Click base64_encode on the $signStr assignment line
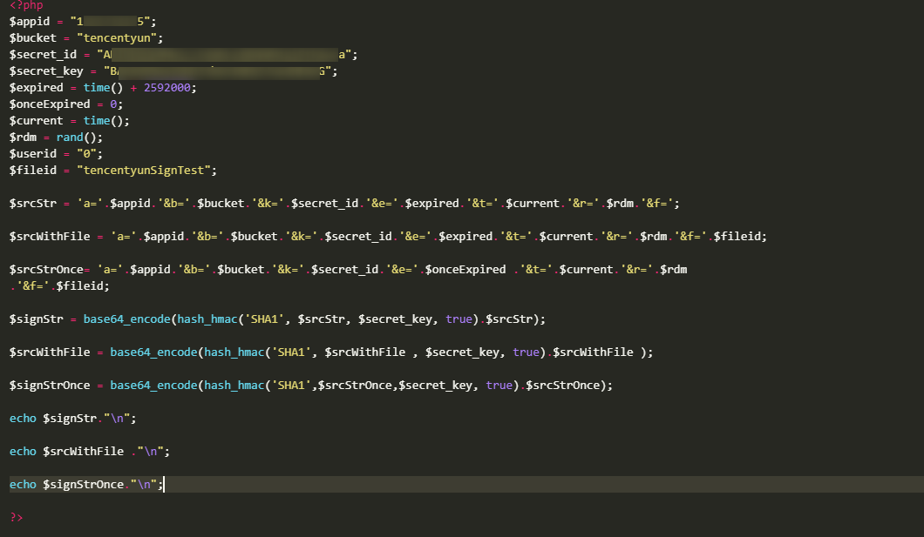The width and height of the screenshot is (924, 537). coord(126,319)
